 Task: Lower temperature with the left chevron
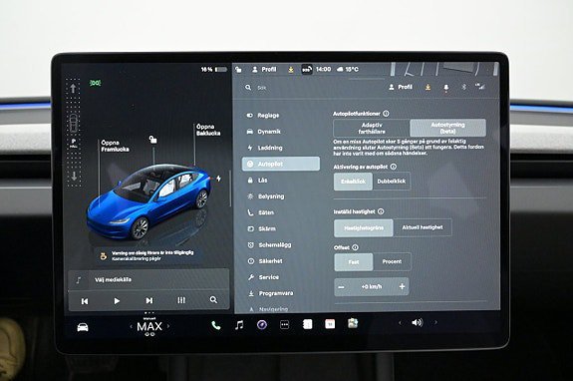point(131,326)
